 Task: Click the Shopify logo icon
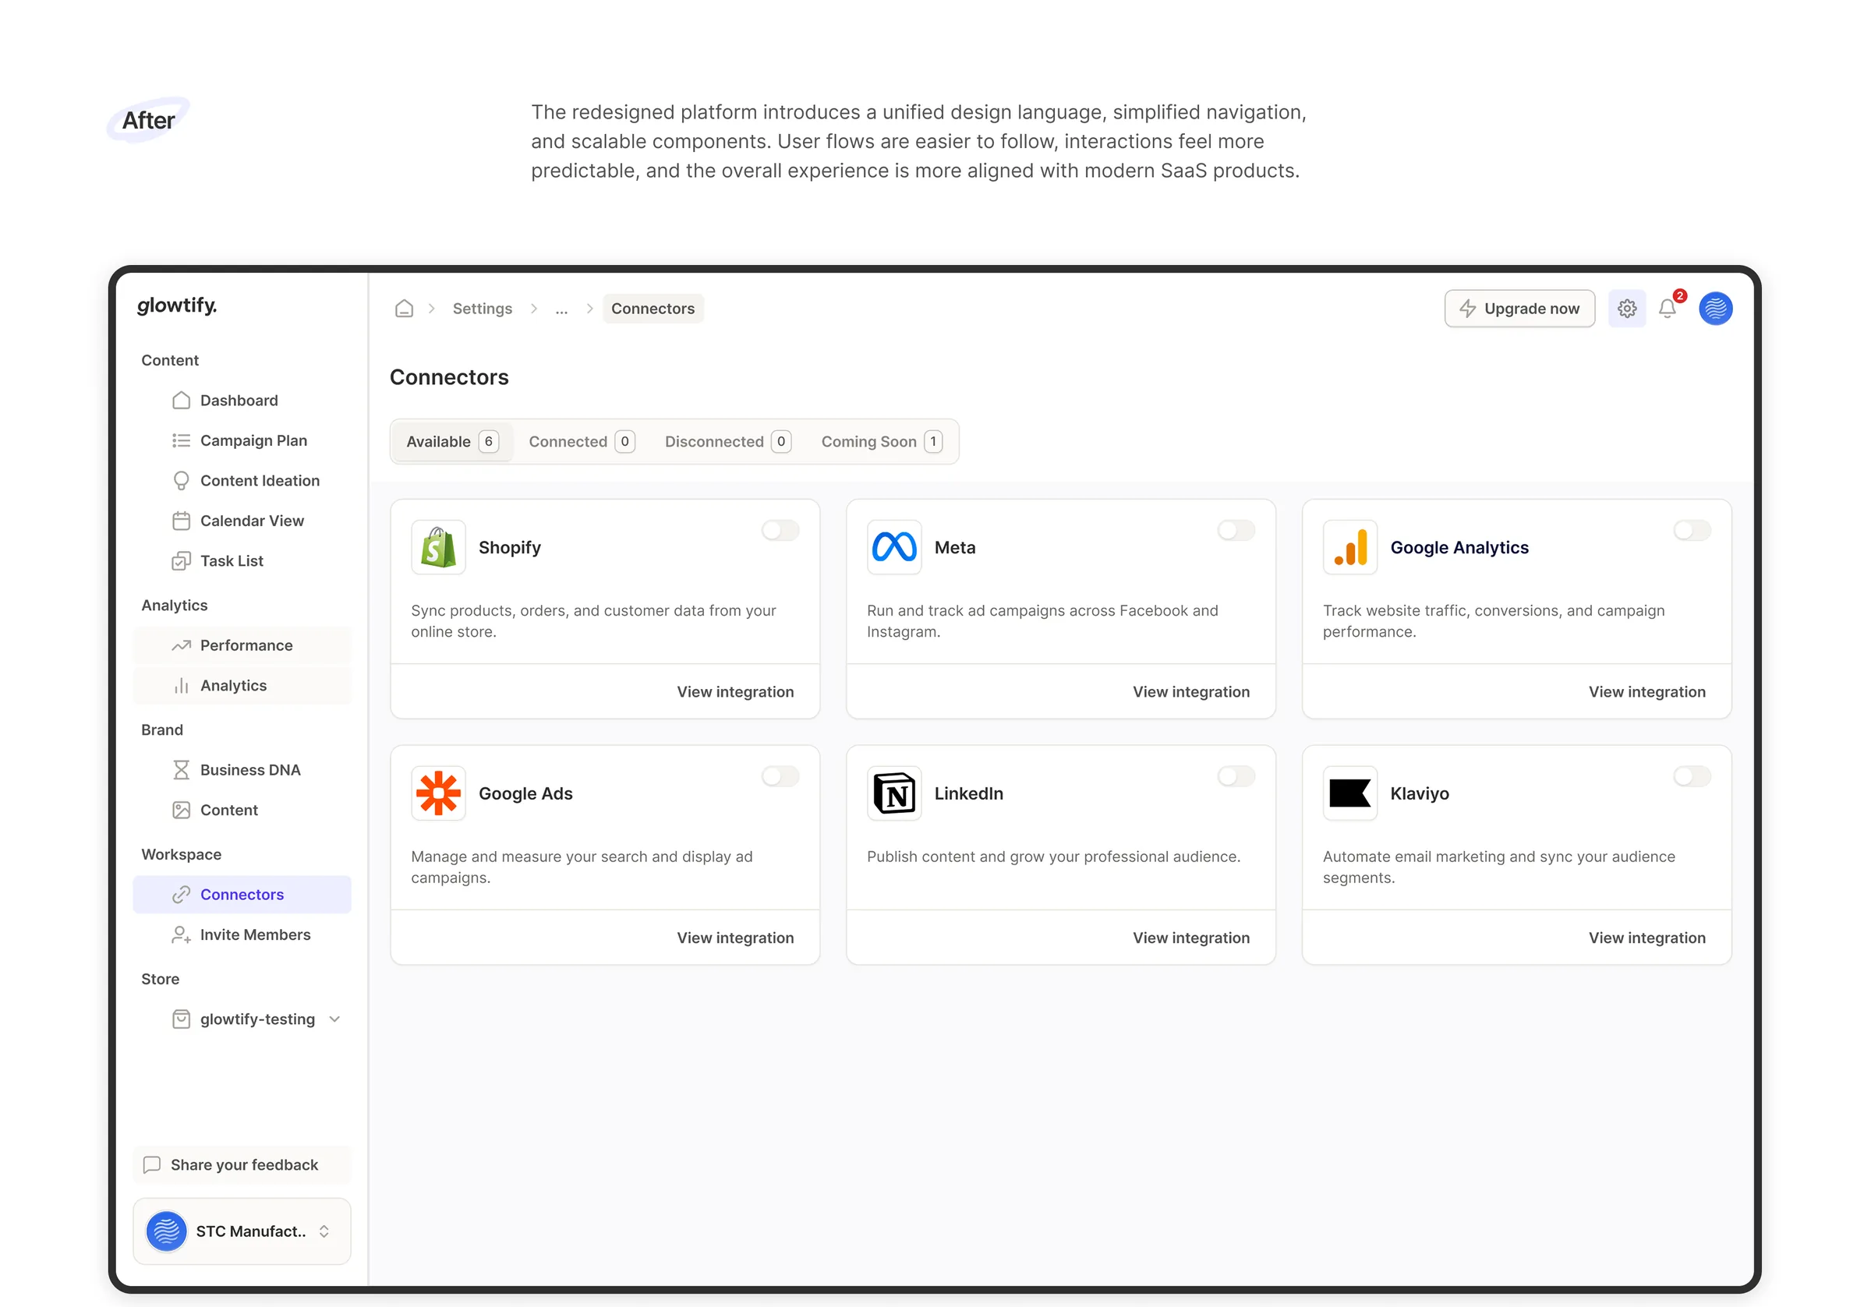[x=438, y=548]
